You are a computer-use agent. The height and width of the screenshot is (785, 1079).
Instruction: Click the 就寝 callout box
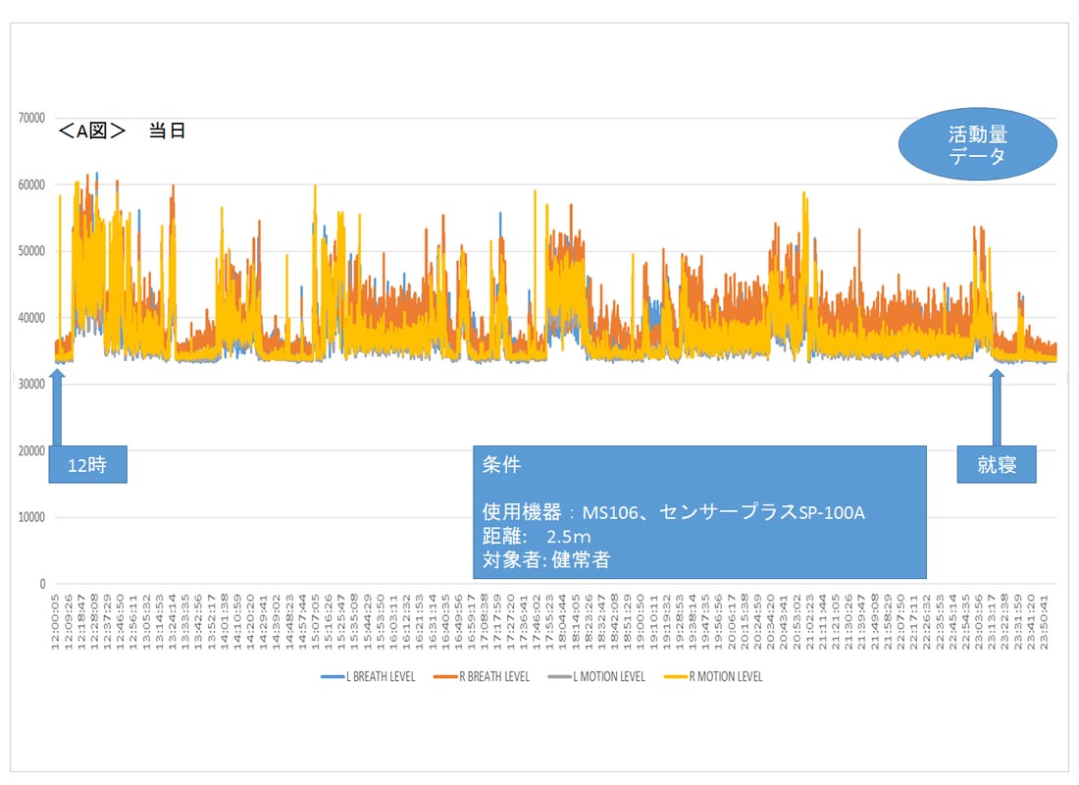pos(997,465)
